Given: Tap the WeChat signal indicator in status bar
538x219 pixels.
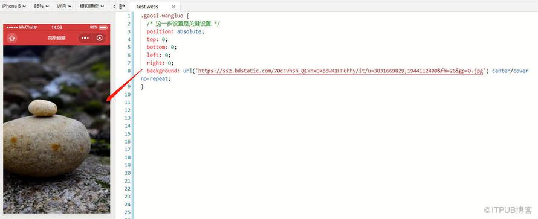Looking at the screenshot, I should tap(22, 27).
